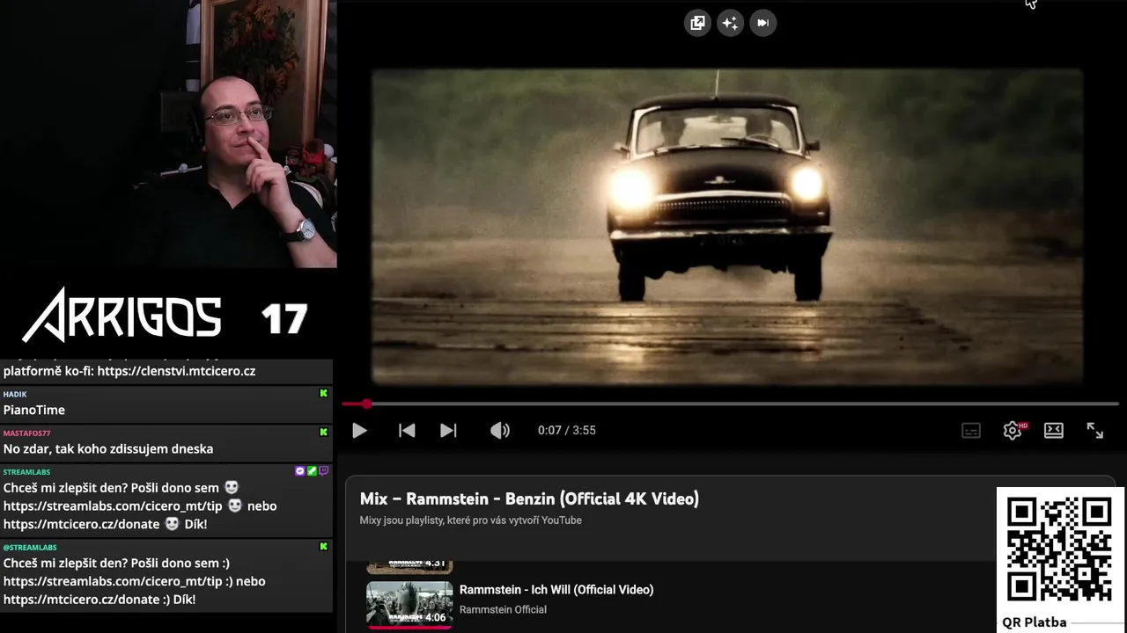Click the 'Mixy jsou playlisty' subtitle text
1127x633 pixels.
[470, 520]
